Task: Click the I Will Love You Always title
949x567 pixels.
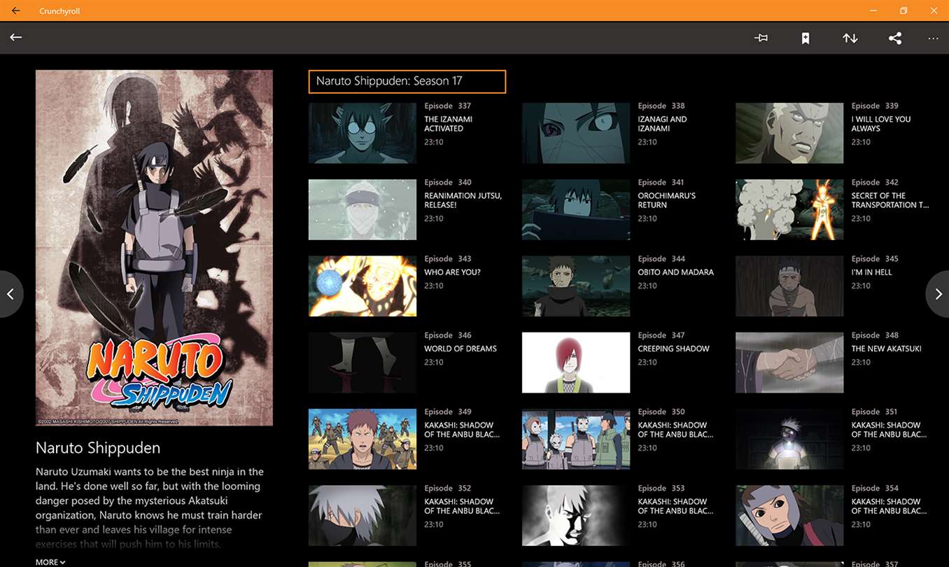Action: tap(881, 124)
